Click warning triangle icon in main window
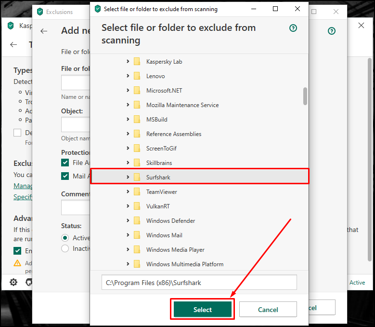The height and width of the screenshot is (327, 375). click(17, 263)
